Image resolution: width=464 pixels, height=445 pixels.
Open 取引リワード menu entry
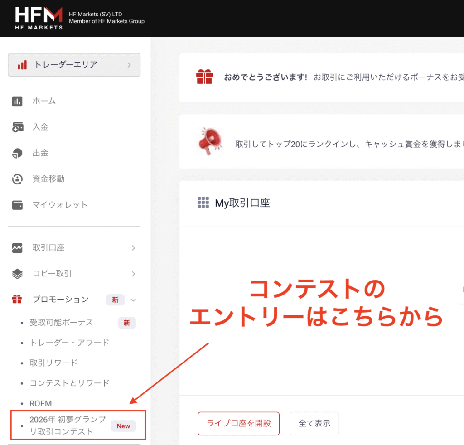[x=53, y=363]
